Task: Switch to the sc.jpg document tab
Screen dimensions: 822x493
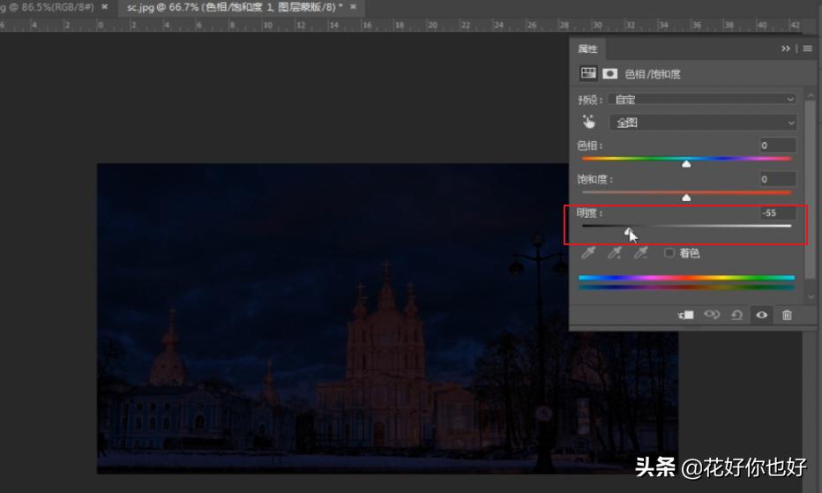Action: (229, 6)
